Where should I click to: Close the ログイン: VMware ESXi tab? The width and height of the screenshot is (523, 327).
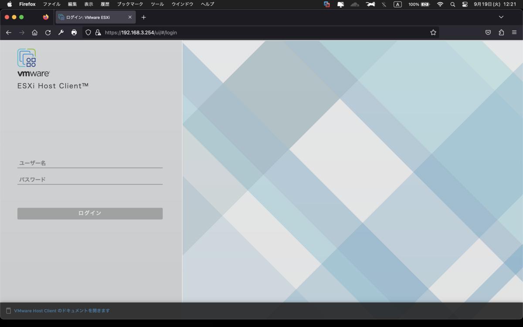click(x=130, y=17)
